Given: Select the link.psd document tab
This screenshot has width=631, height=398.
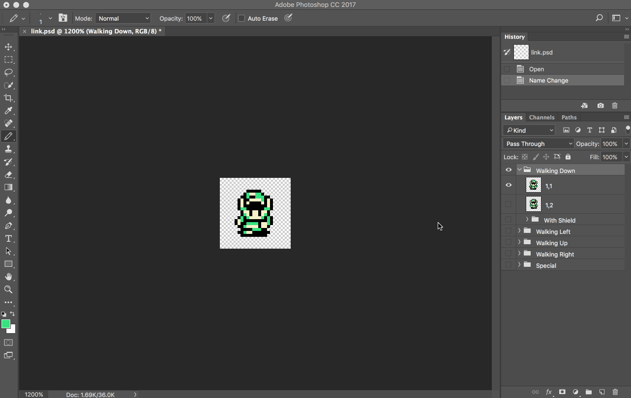Looking at the screenshot, I should pos(96,31).
